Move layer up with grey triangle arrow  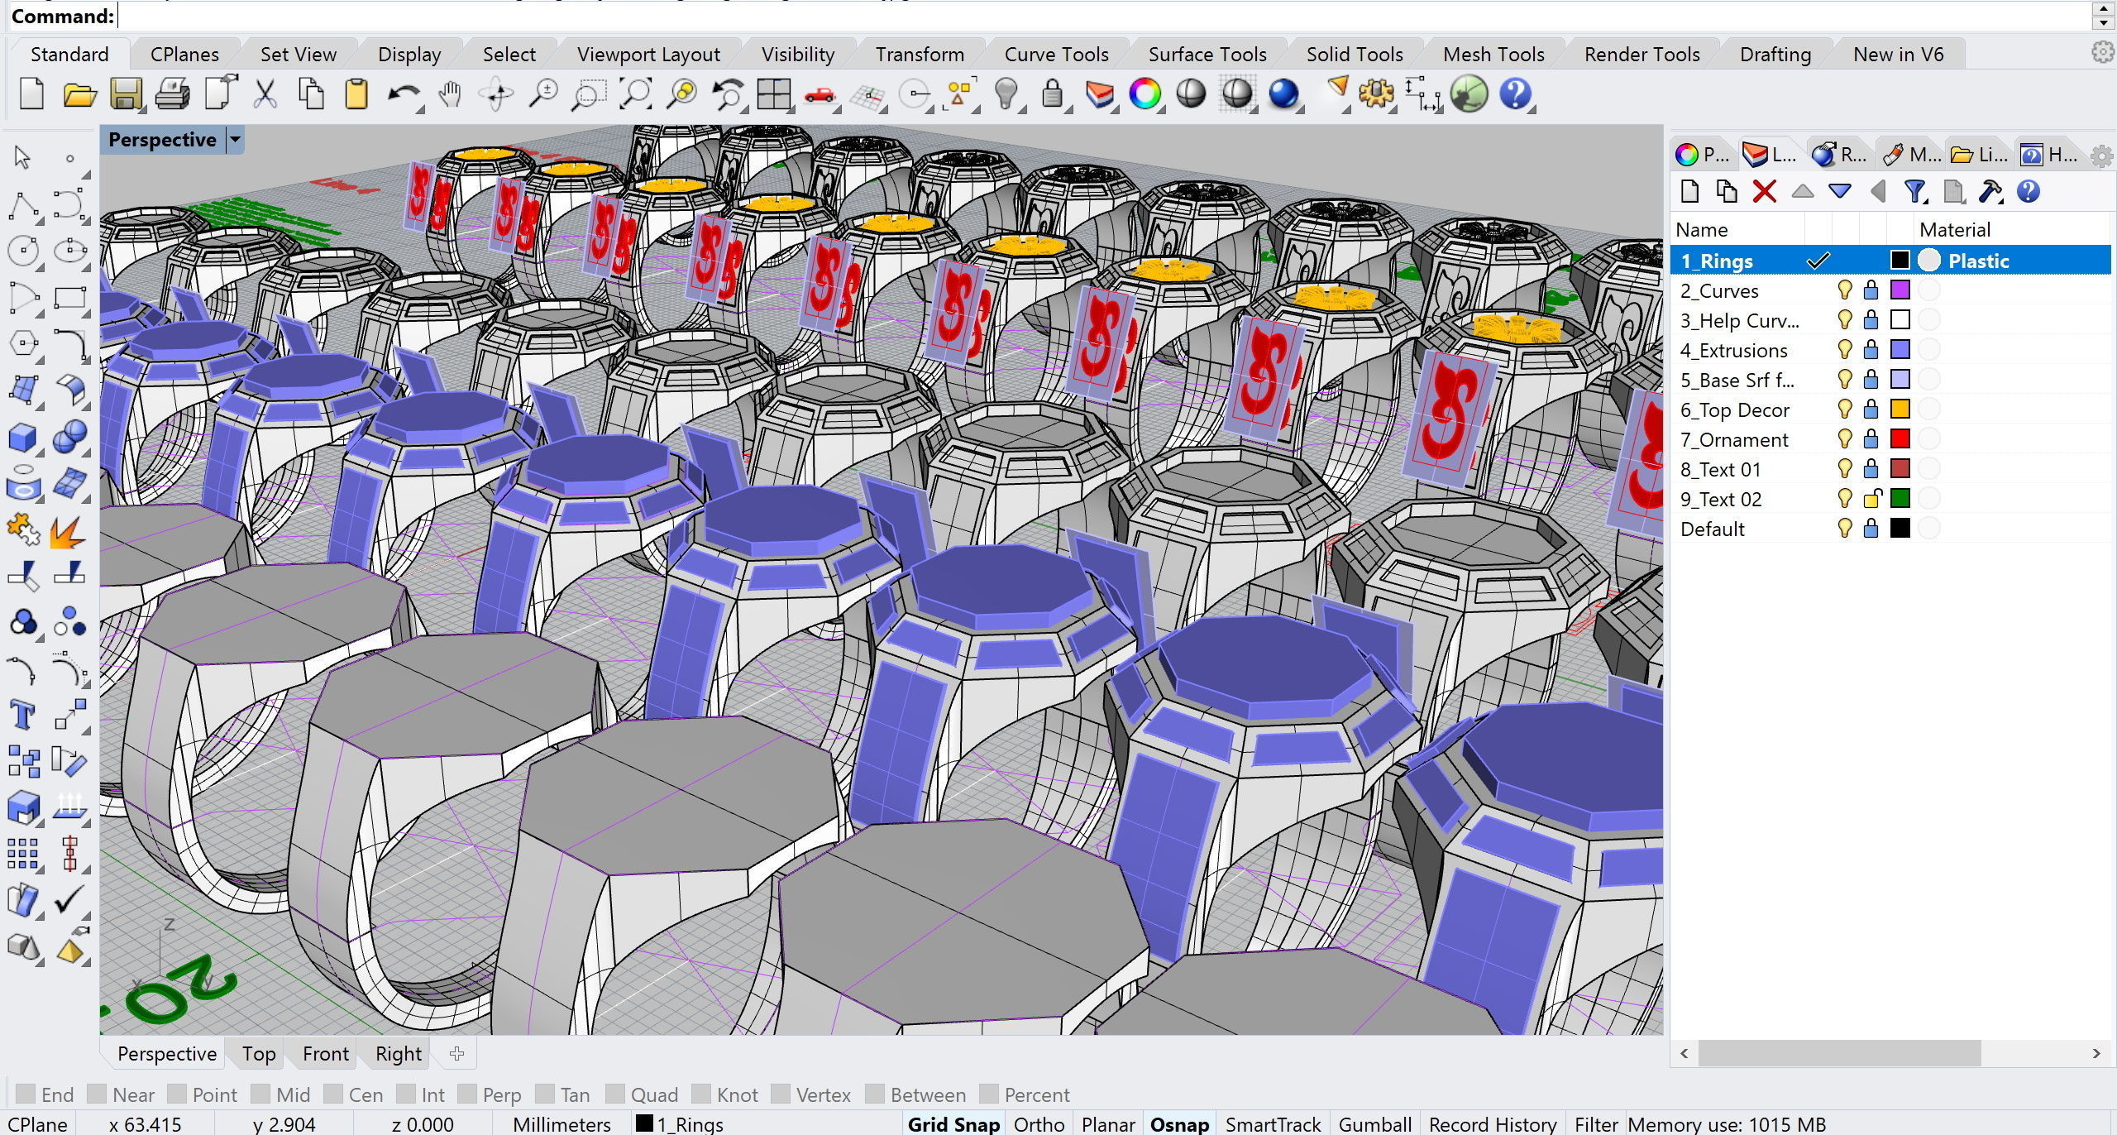point(1803,192)
